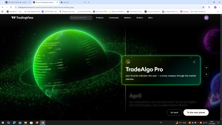Viewport: 222px width, 125px height.
Task: Open File Explorer from the taskbar
Action: click(26, 123)
